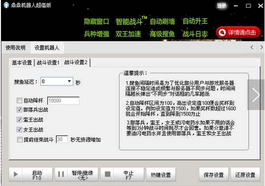
Task: Click the 温馨提示 group title
Action: 135,73
